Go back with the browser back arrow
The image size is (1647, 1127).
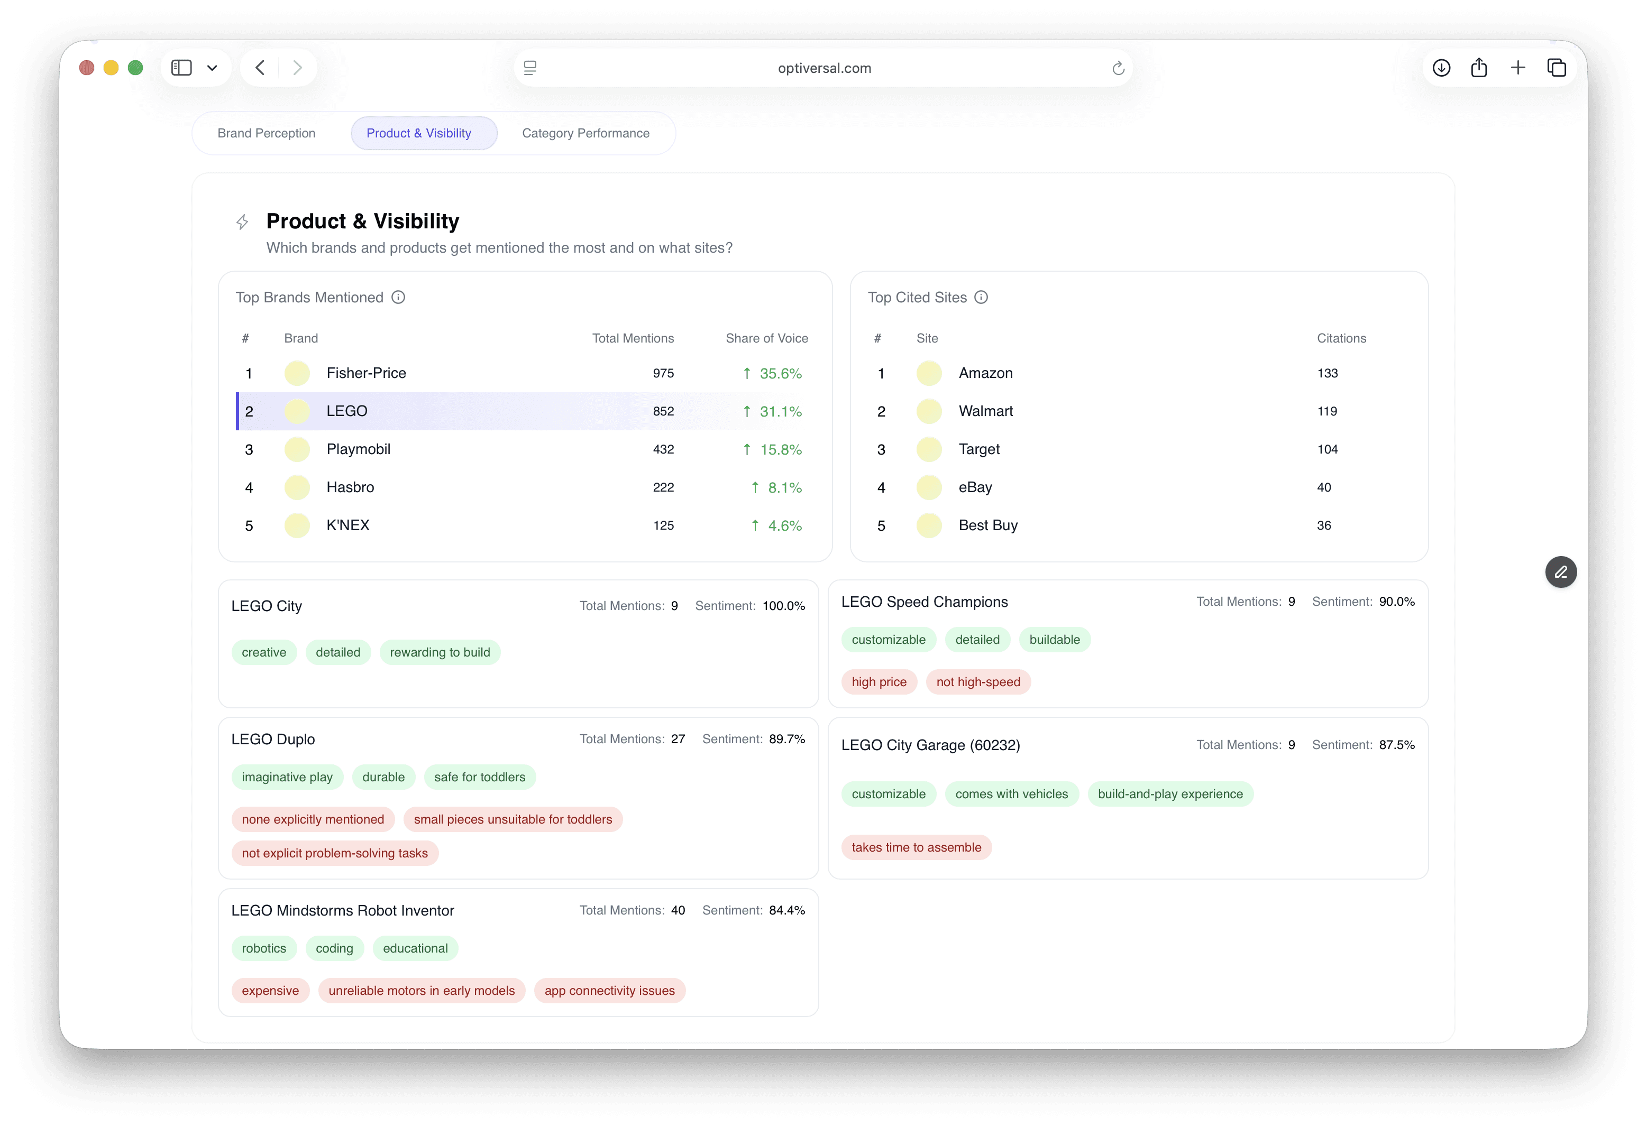point(260,68)
